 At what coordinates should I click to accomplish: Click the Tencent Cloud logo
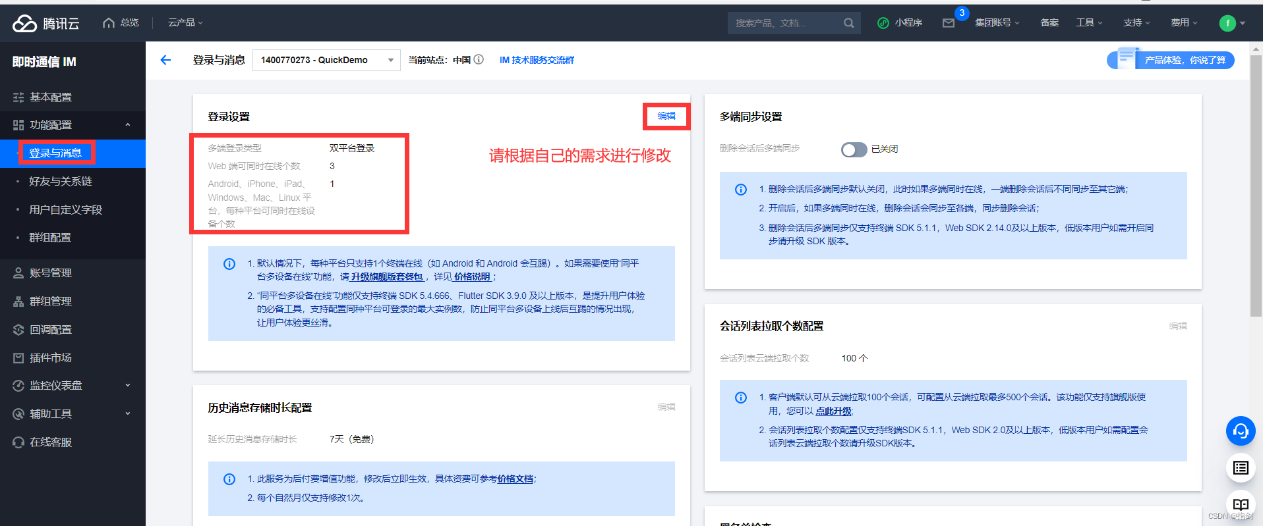(45, 23)
